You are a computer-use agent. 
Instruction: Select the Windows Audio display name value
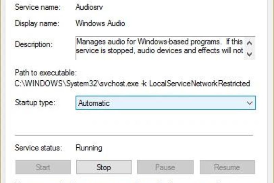click(100, 23)
